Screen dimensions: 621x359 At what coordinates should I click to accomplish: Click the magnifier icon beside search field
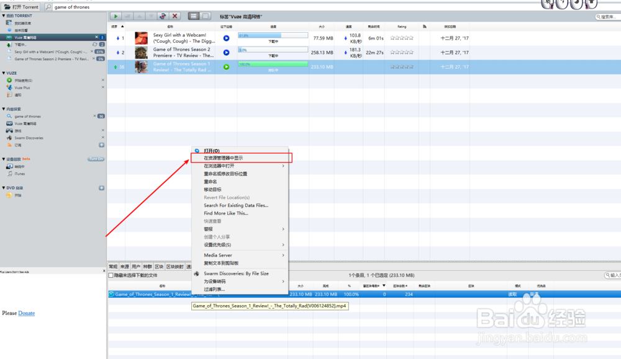click(48, 7)
